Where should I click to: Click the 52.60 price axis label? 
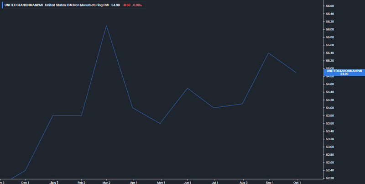click(x=330, y=163)
